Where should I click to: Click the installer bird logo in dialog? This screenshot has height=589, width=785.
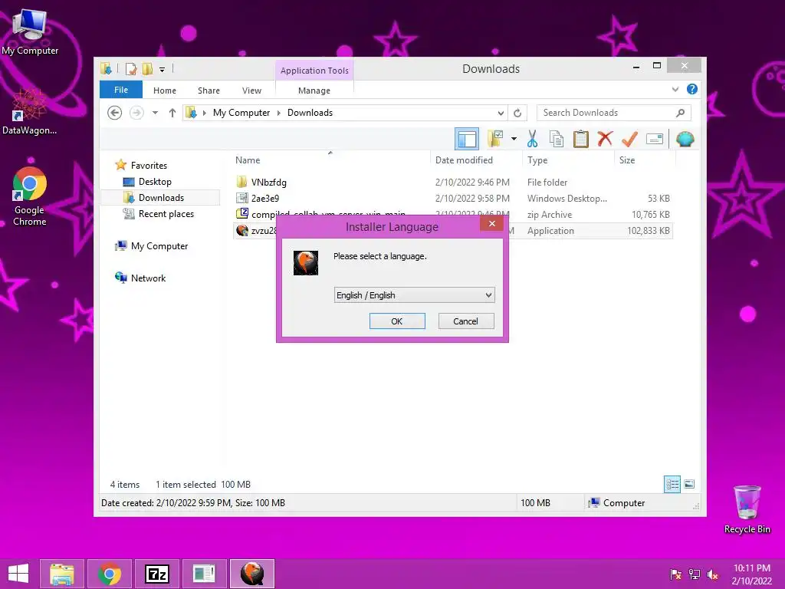(x=305, y=263)
